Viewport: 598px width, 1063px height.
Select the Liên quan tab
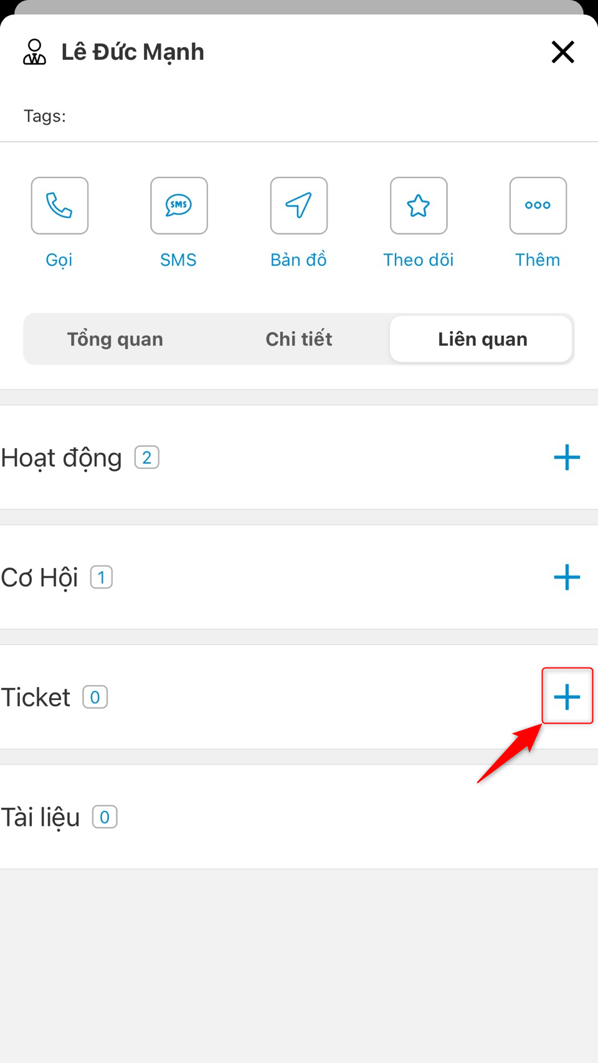pos(482,339)
